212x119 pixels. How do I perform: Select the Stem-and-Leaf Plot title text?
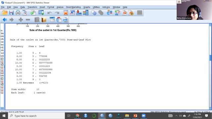50,40
